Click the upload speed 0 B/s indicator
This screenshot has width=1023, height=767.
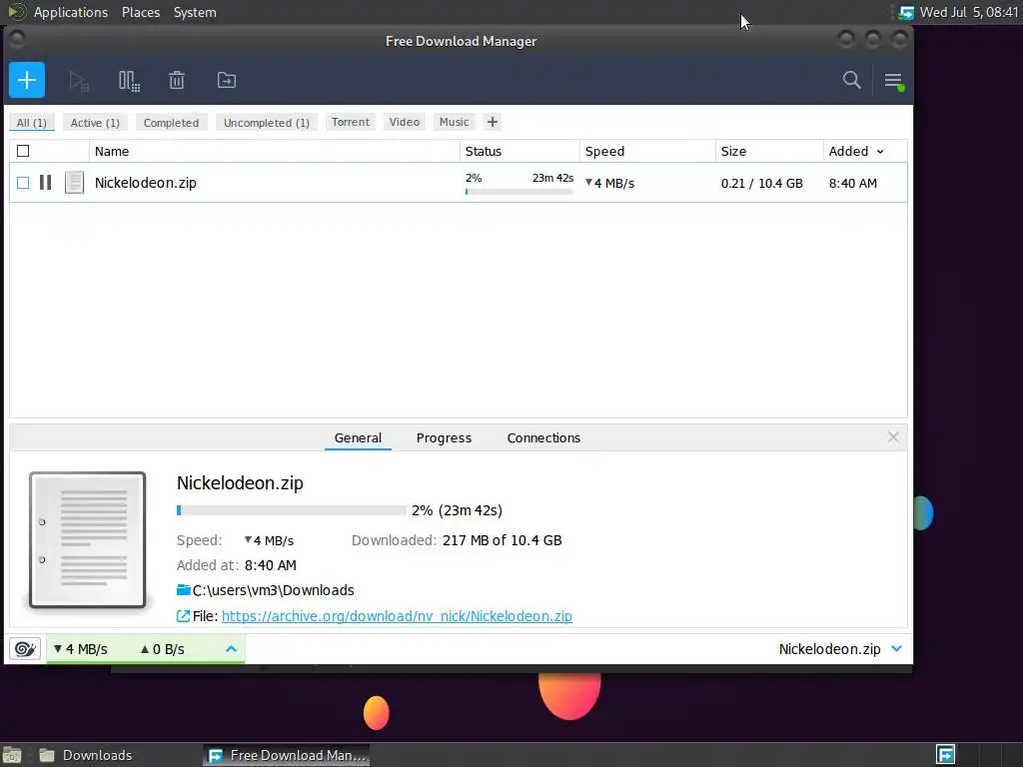[163, 649]
